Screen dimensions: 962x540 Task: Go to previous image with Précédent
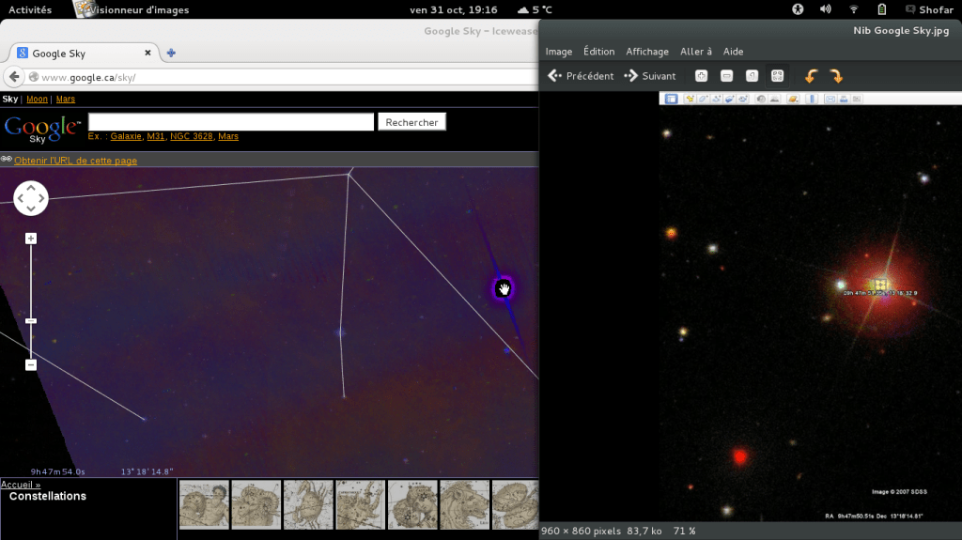click(582, 76)
